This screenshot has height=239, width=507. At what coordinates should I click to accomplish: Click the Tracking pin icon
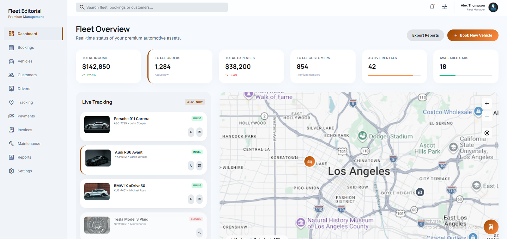11,102
